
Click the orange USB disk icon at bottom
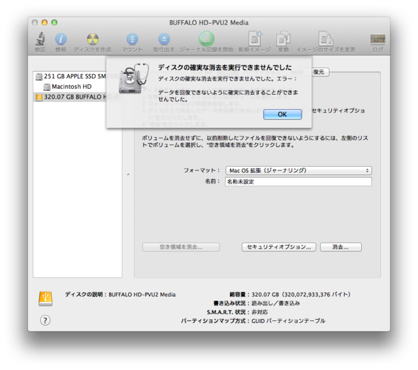(x=46, y=299)
